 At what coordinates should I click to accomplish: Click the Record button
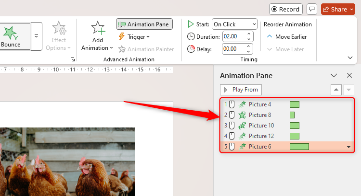[x=285, y=9]
